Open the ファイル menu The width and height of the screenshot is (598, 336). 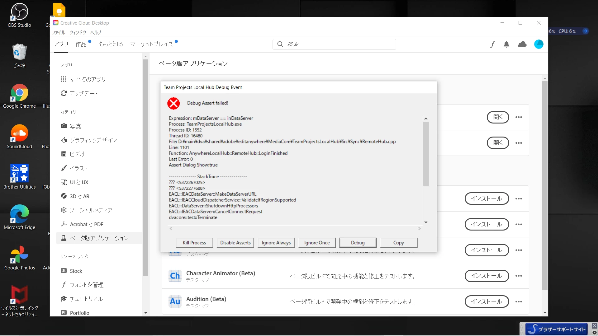pyautogui.click(x=58, y=32)
